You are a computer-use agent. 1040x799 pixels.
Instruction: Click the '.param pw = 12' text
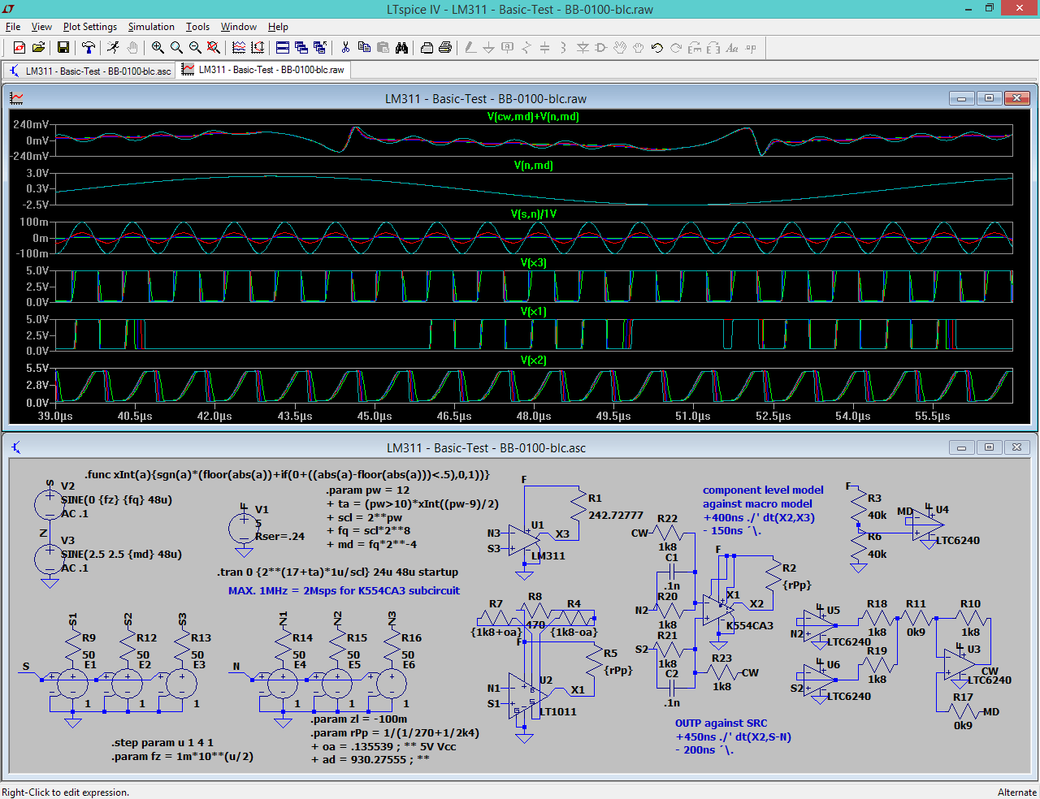367,490
